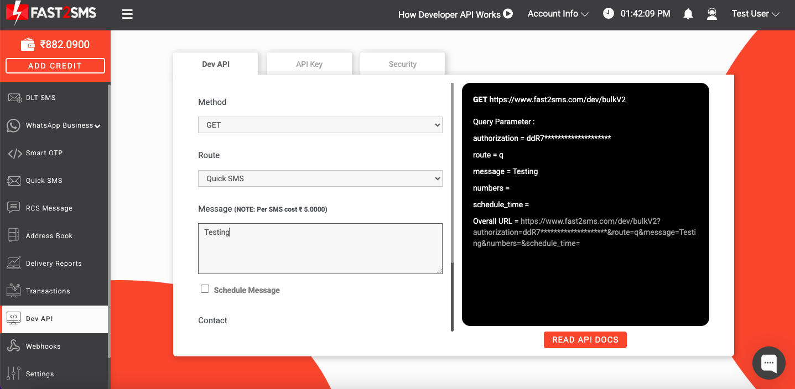Go to Quick SMS sidebar item
This screenshot has height=389, width=795.
pyautogui.click(x=44, y=181)
